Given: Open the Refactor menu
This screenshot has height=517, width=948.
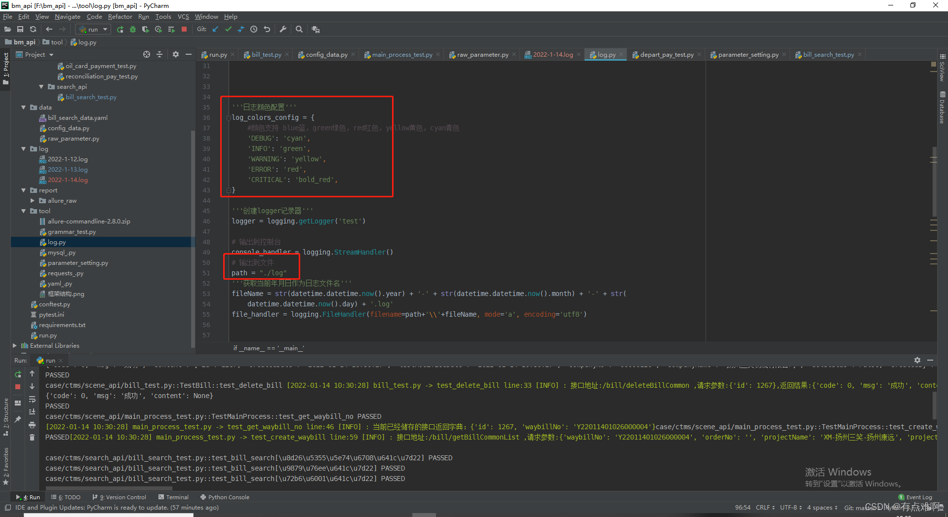Looking at the screenshot, I should (120, 17).
